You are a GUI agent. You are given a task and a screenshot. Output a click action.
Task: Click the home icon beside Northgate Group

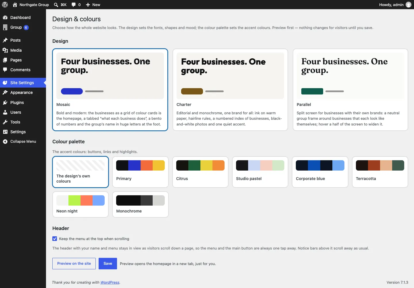[15, 5]
